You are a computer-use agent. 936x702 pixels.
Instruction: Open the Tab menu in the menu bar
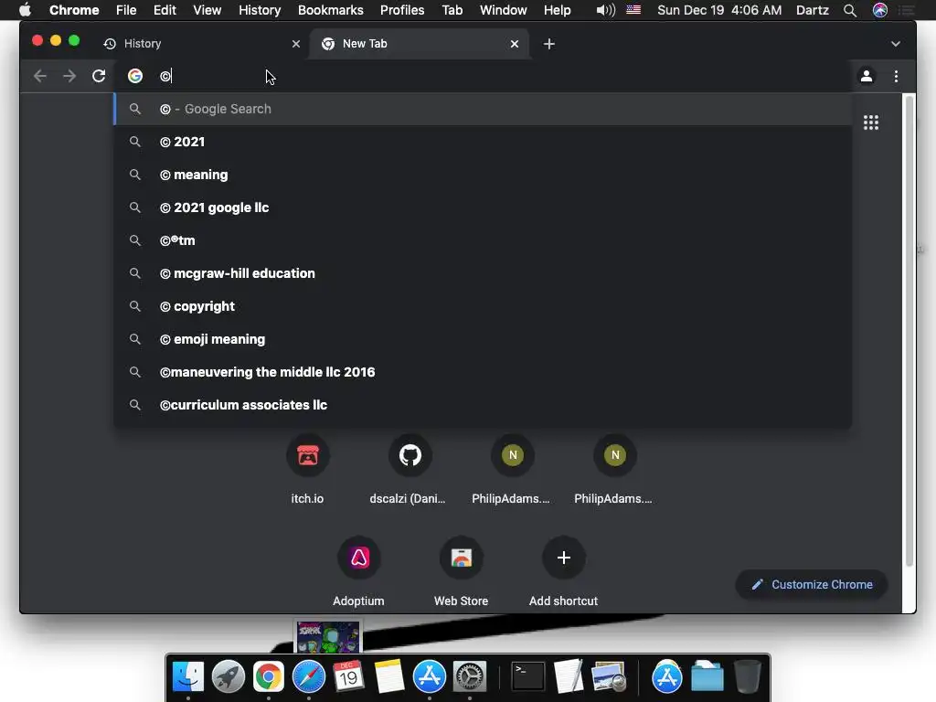[452, 10]
